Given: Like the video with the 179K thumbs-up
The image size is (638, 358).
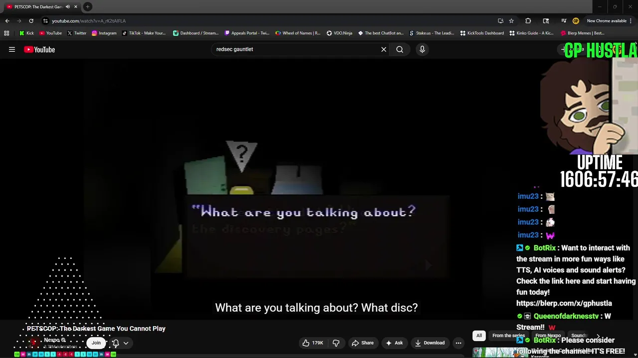Looking at the screenshot, I should pyautogui.click(x=313, y=343).
